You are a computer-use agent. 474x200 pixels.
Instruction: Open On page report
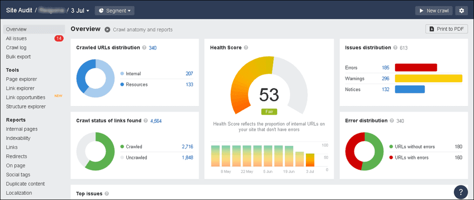[15, 166]
